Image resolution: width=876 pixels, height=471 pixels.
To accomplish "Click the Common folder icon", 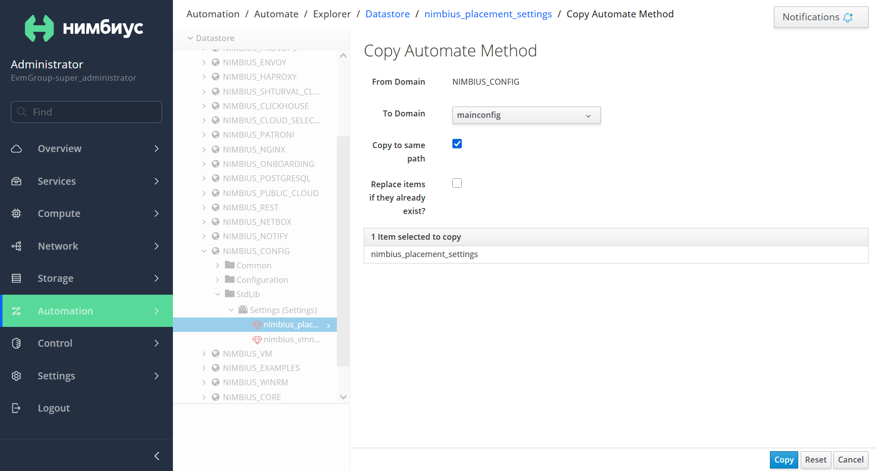I will (x=229, y=265).
